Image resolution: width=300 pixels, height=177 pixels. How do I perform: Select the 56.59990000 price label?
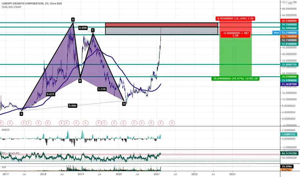(x=289, y=28)
